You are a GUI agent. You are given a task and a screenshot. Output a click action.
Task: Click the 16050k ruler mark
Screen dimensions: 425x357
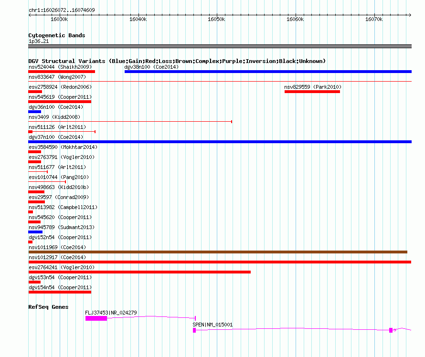click(x=216, y=19)
